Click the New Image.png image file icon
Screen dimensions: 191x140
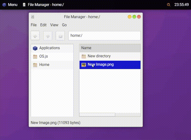click(x=84, y=65)
